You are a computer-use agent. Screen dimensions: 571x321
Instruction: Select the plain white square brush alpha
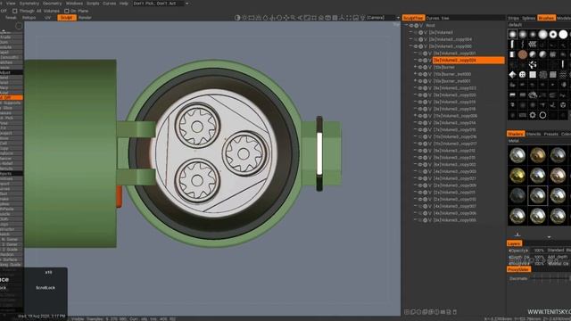point(533,75)
